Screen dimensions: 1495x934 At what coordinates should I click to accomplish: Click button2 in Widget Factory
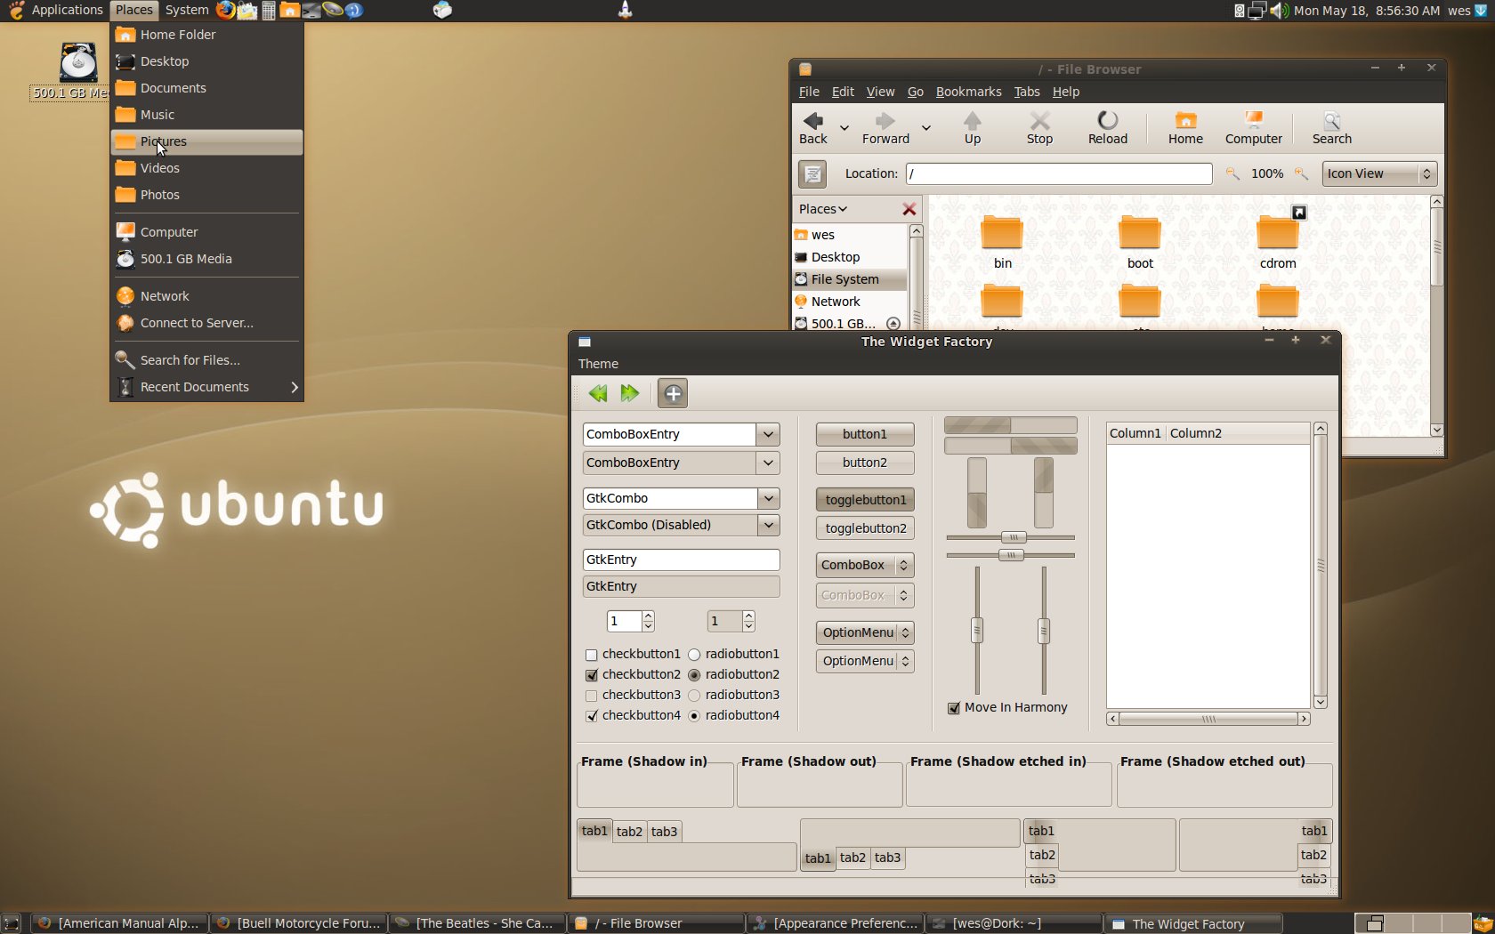865,463
